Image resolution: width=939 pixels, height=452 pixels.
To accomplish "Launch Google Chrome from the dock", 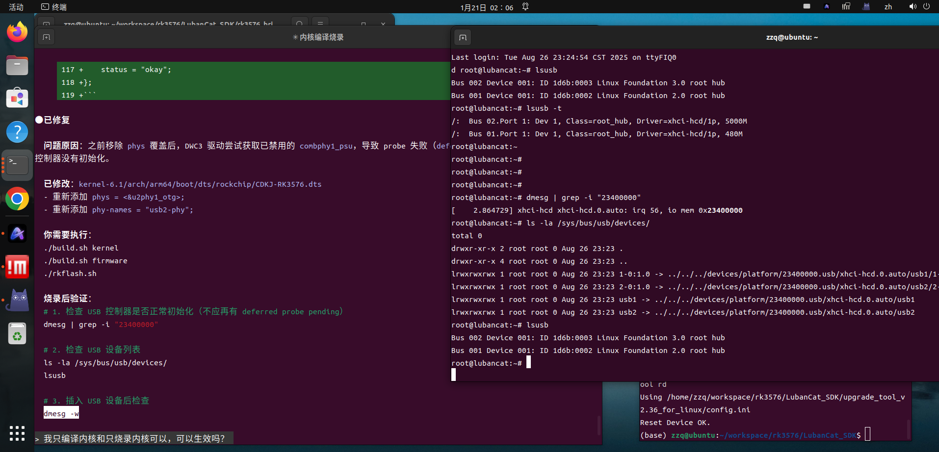I will point(17,199).
